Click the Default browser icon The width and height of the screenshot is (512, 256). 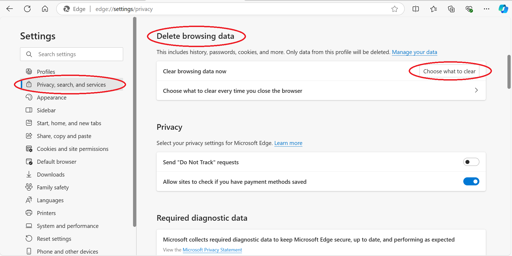click(x=29, y=161)
